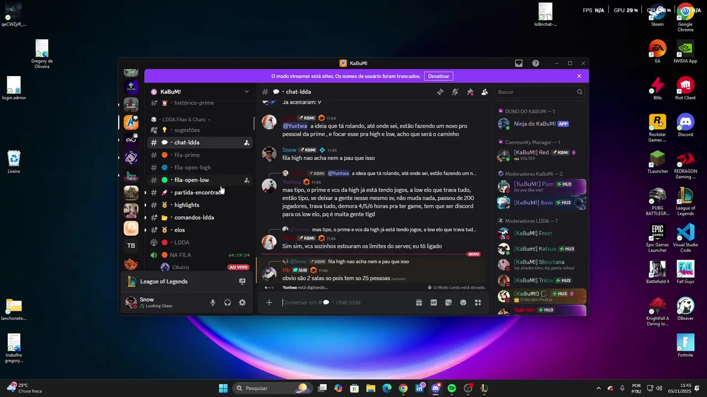Open invite icon on chat-ldda channel
The image size is (707, 397).
tap(246, 143)
